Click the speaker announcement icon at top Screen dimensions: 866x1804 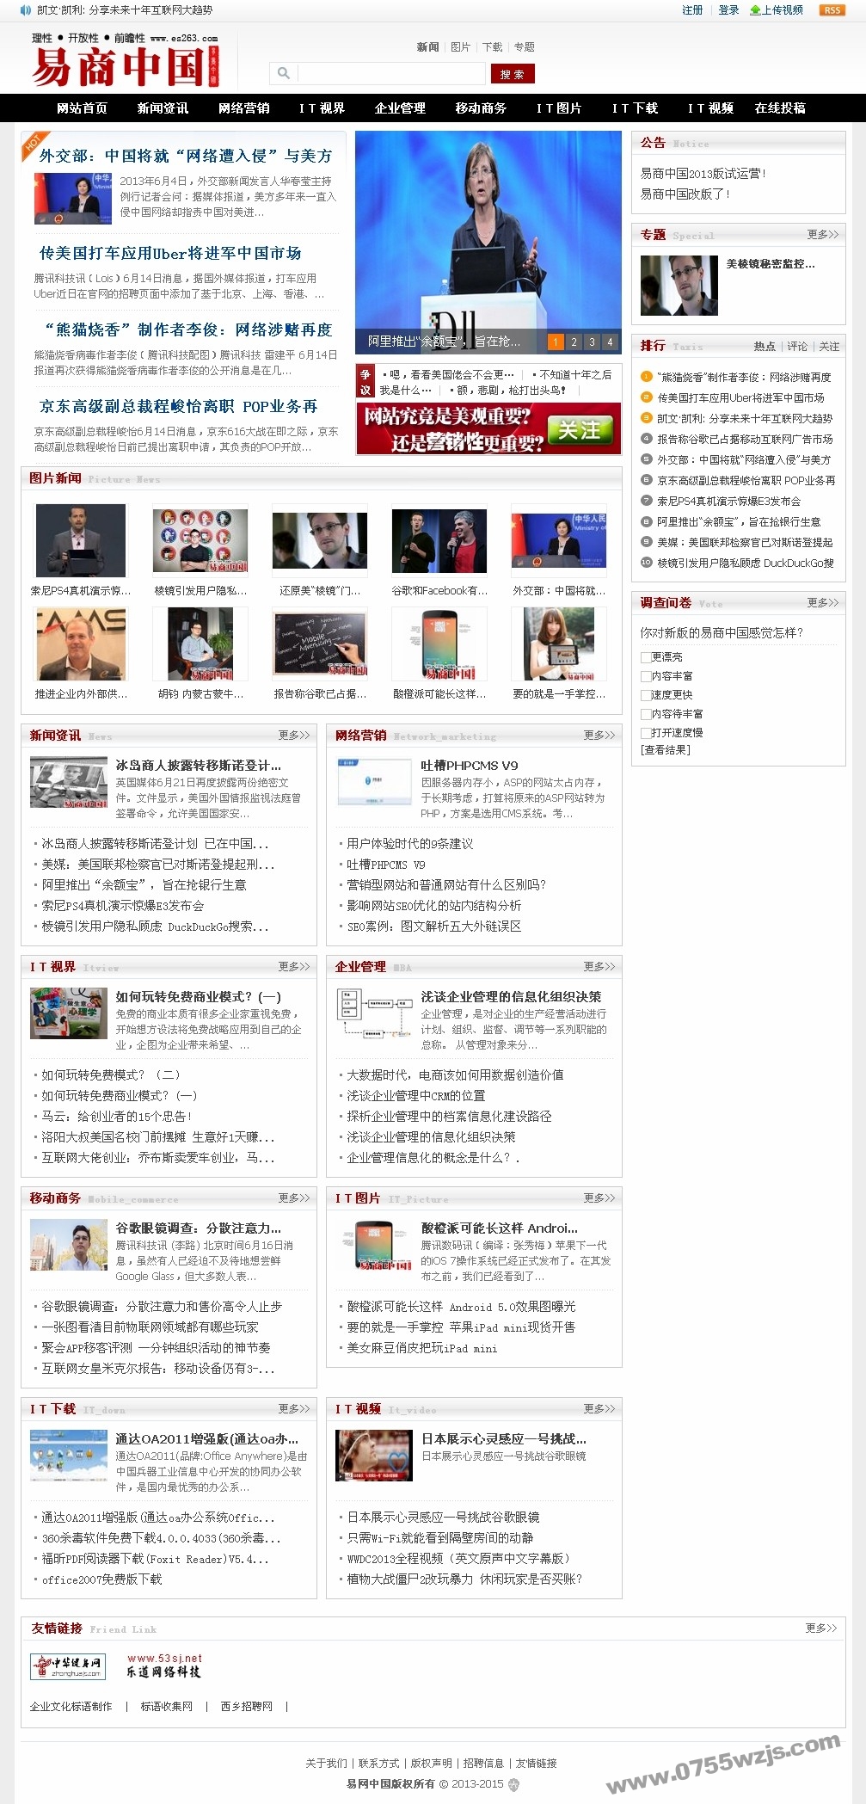click(x=25, y=10)
